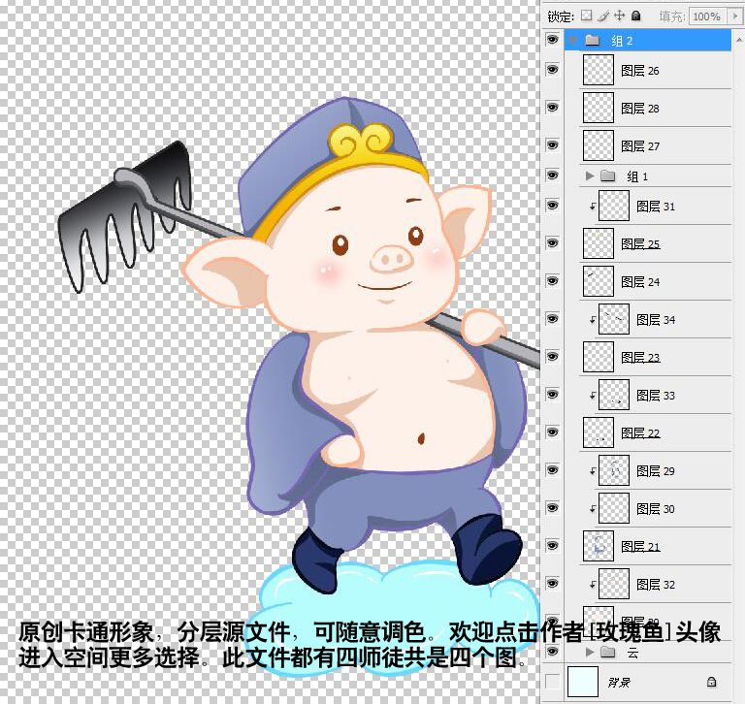Click the lock all padlock icon
The width and height of the screenshot is (745, 704).
tap(635, 16)
